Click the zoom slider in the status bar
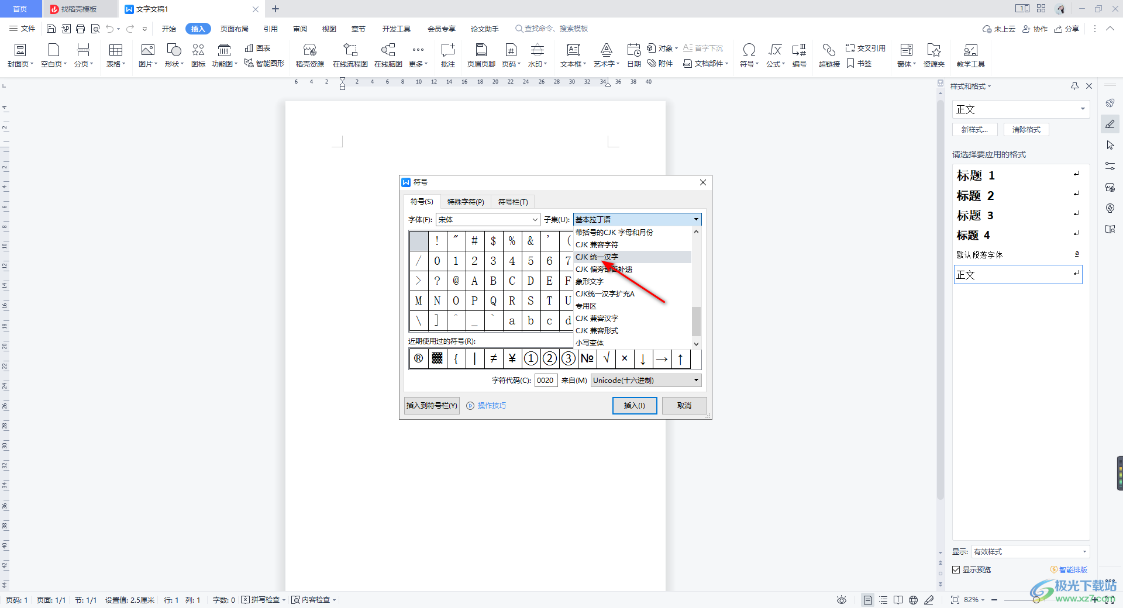This screenshot has width=1123, height=608. click(1036, 600)
